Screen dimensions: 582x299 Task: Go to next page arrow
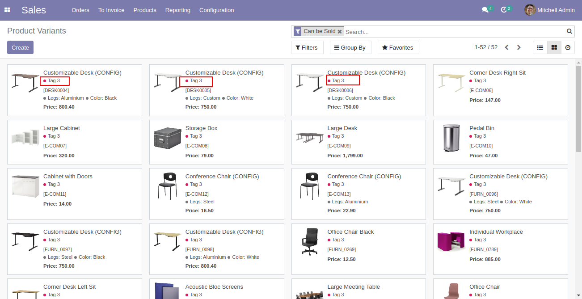click(x=519, y=47)
